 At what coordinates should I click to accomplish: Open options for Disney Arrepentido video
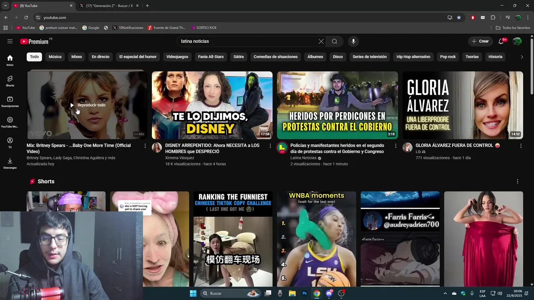270,146
